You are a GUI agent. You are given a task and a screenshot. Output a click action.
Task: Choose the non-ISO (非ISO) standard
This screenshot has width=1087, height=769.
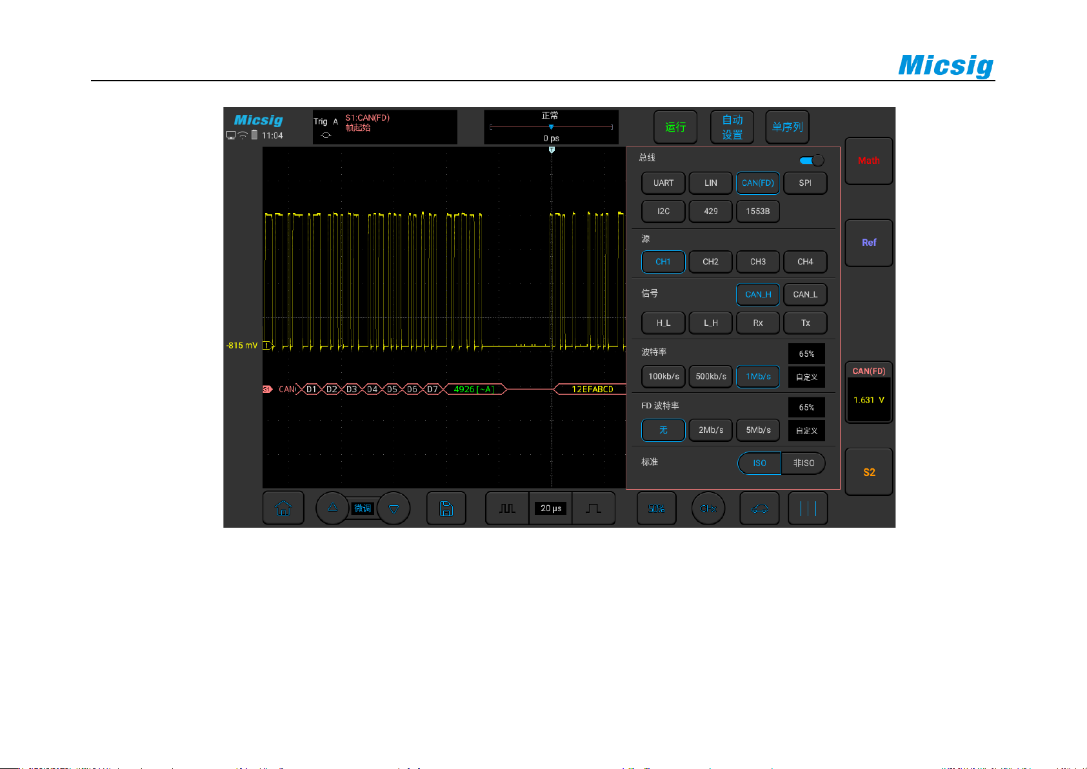click(803, 463)
